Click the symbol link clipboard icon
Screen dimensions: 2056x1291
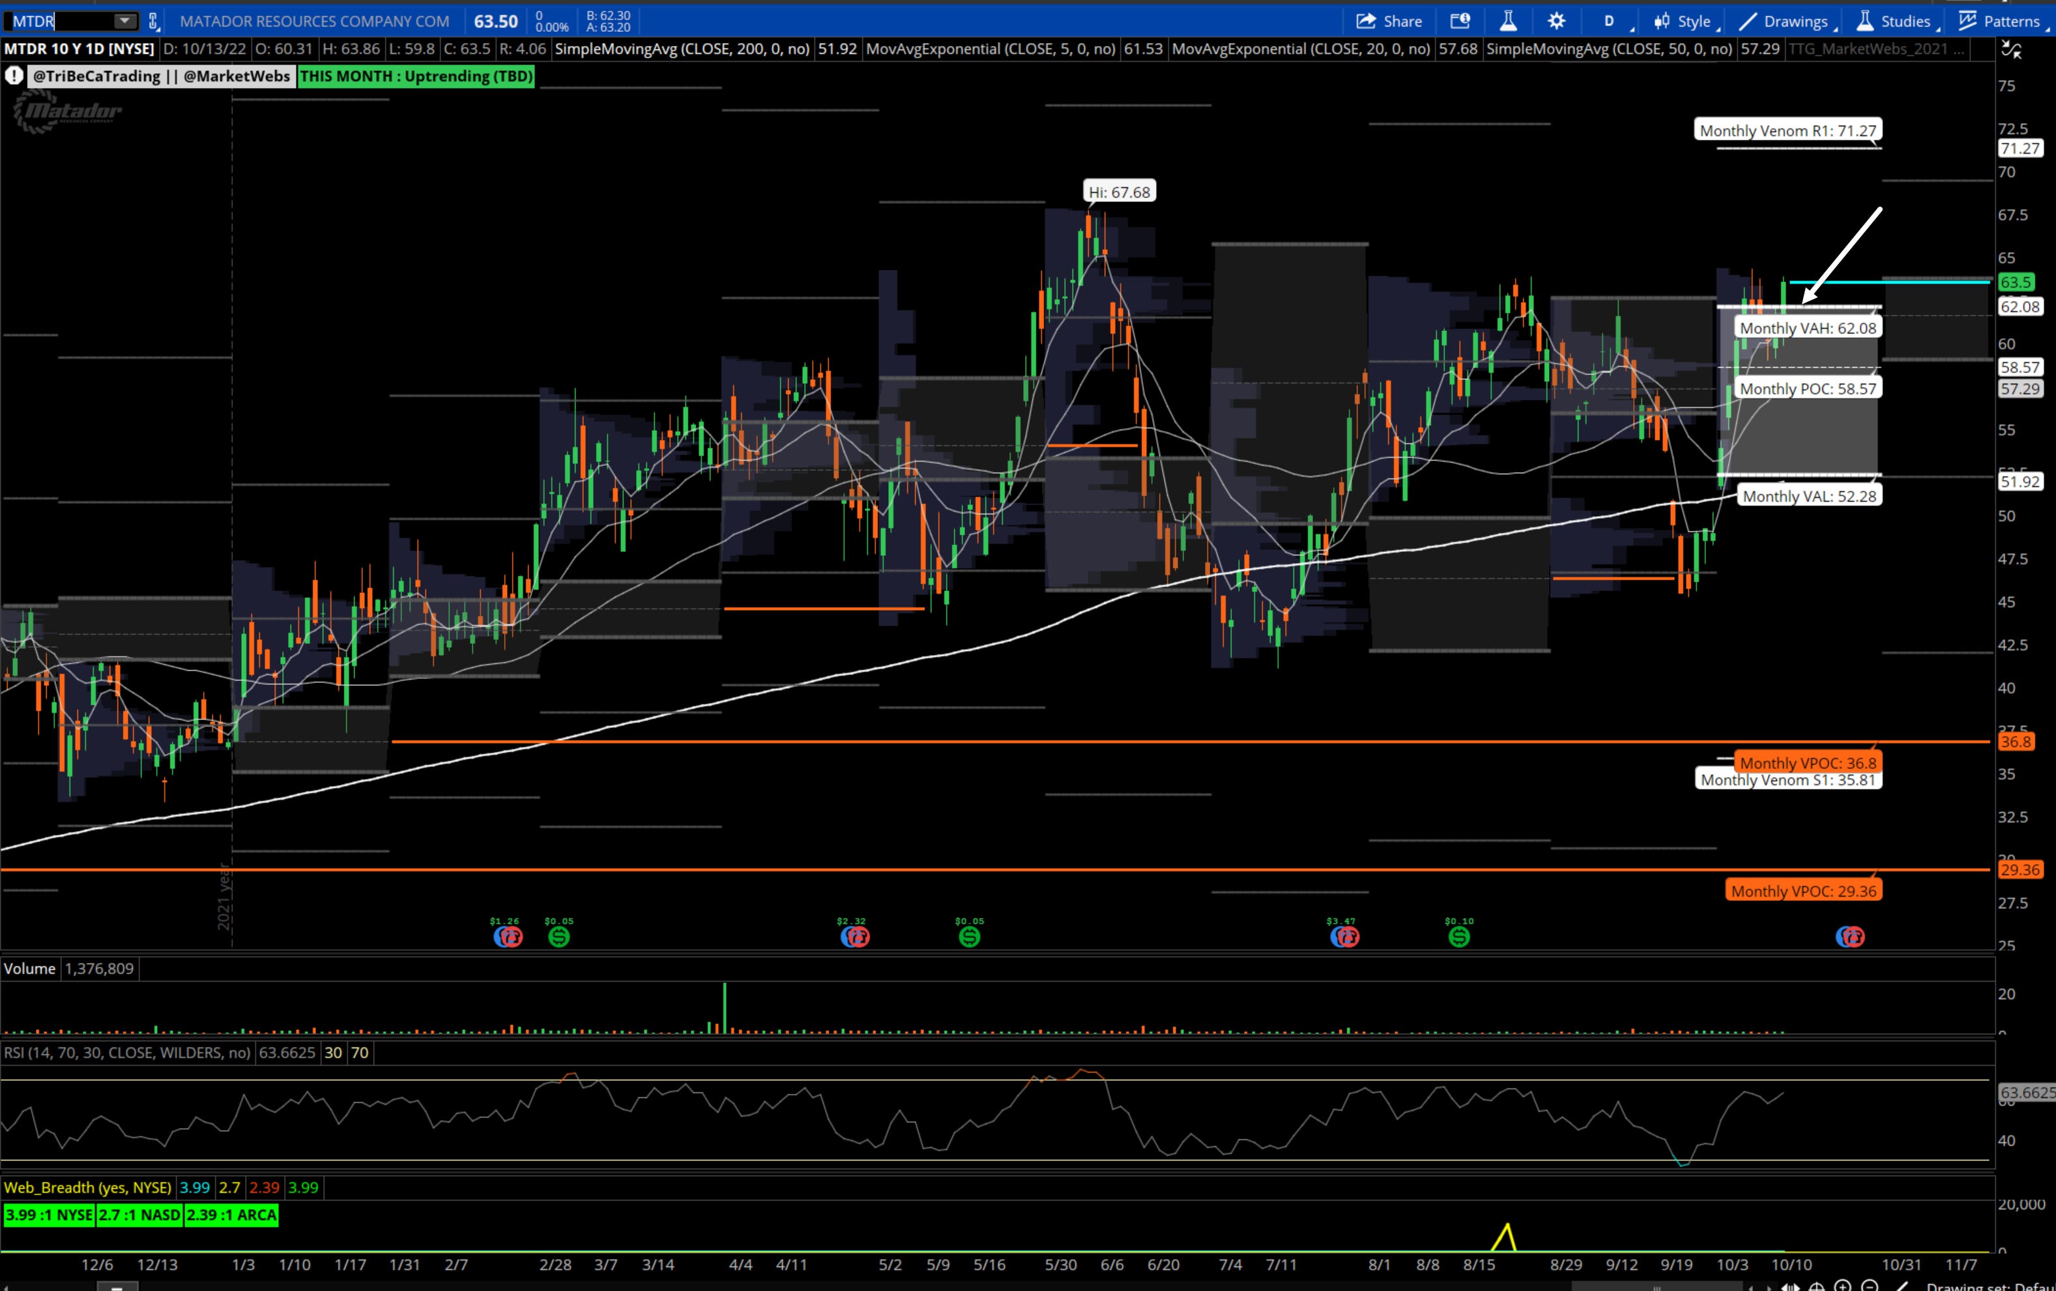154,22
